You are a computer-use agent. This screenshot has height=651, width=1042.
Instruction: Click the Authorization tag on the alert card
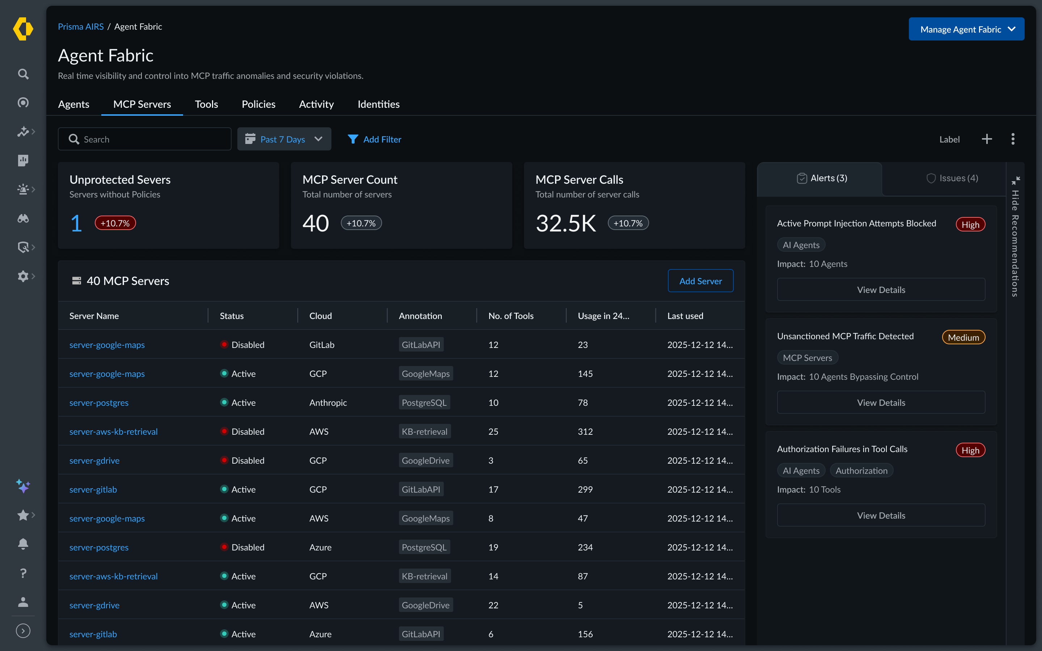(861, 471)
